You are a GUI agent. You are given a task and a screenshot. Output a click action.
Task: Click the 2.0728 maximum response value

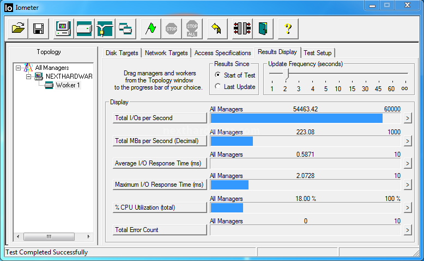[305, 176]
